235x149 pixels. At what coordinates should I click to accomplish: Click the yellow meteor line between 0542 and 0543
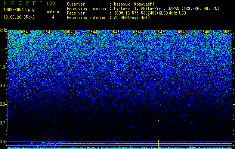pyautogui.click(x=58, y=146)
